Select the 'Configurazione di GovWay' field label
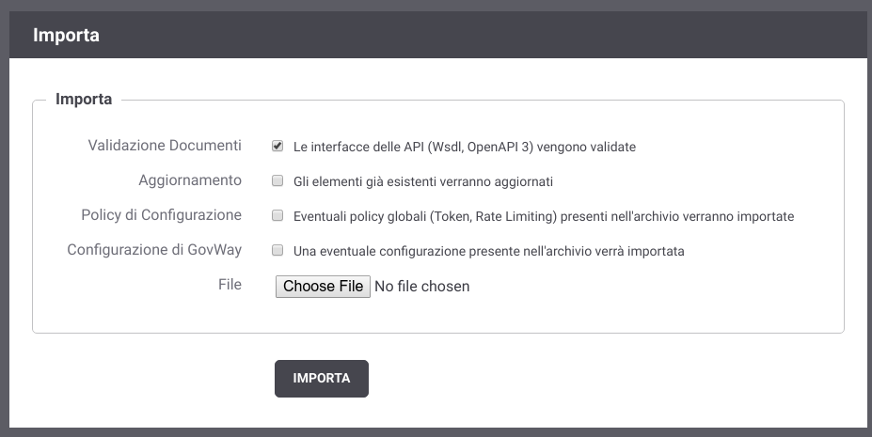The width and height of the screenshot is (872, 437). coord(154,250)
